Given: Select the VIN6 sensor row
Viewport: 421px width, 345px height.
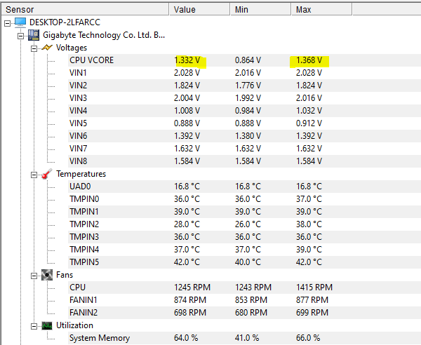Looking at the screenshot, I should pos(244,136).
